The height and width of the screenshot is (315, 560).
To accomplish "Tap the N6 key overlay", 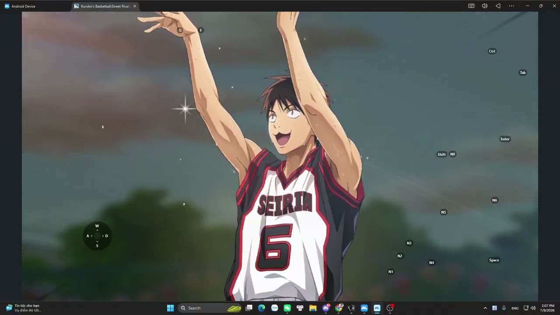I will (495, 200).
